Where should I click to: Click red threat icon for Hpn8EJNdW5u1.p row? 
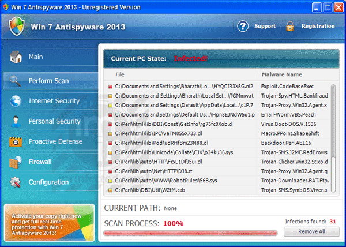tap(110, 115)
